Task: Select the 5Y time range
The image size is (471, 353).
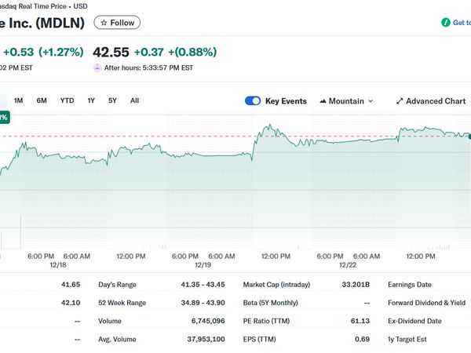Action: [112, 100]
